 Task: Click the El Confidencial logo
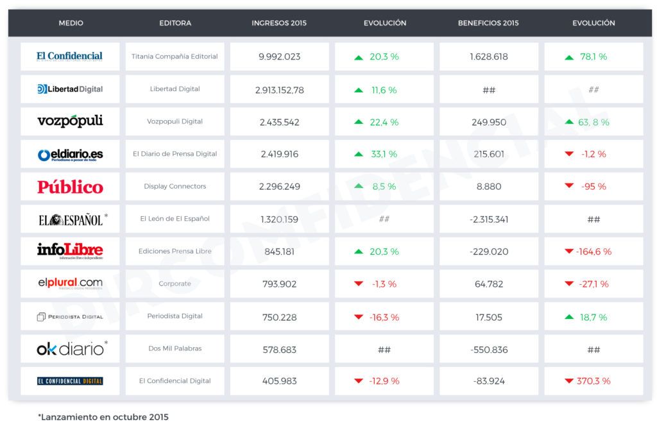click(69, 56)
